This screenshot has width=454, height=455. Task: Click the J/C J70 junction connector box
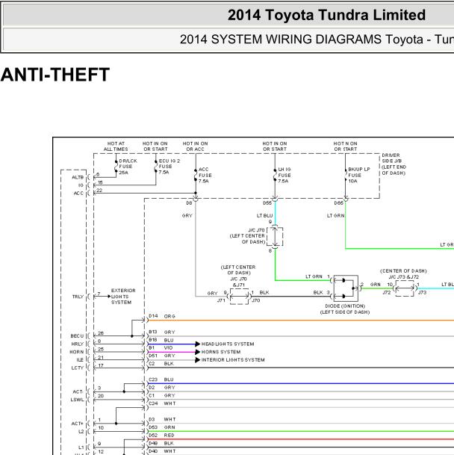(275, 237)
